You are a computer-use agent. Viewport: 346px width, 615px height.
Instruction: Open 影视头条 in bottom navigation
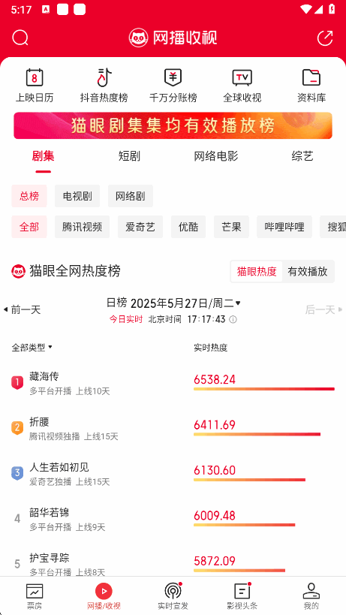pos(242,595)
